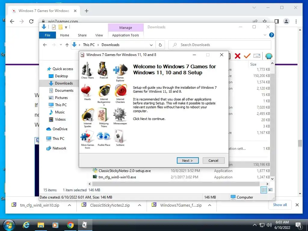Click the Purble Place eyes icon
The image size is (308, 231).
pyautogui.click(x=103, y=136)
